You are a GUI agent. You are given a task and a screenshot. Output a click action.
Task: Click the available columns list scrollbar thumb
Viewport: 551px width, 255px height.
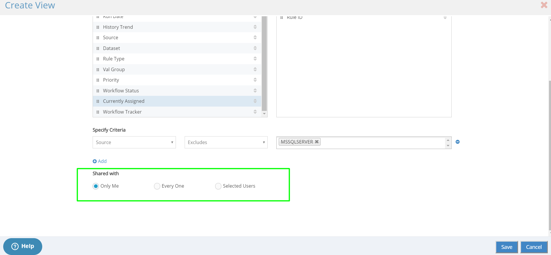[x=264, y=63]
